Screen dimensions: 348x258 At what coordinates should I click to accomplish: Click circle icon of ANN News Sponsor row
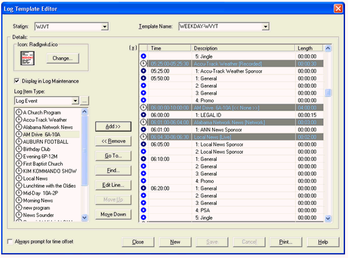click(143, 129)
